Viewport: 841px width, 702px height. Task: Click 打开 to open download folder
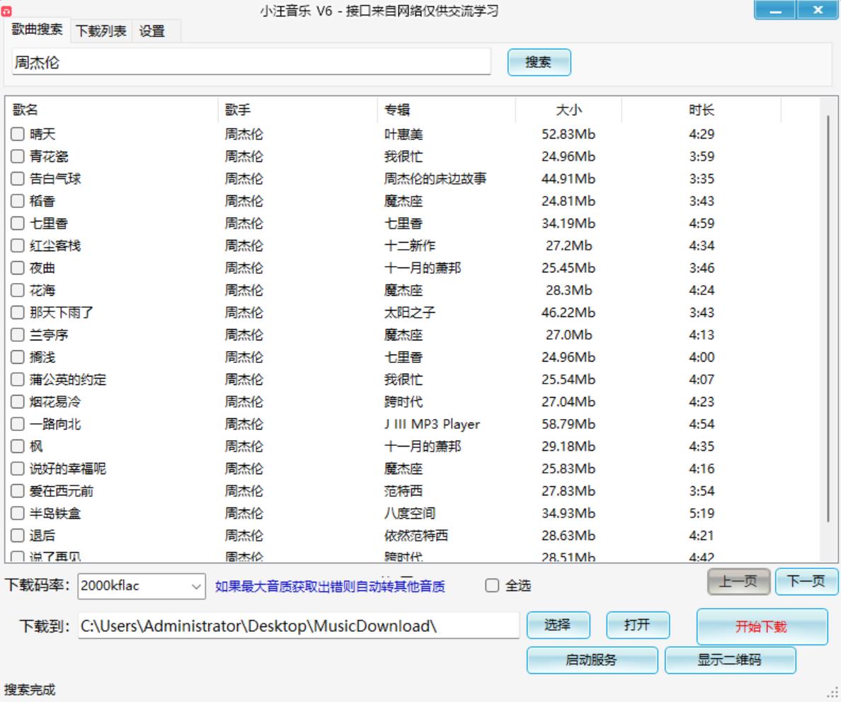coord(637,625)
